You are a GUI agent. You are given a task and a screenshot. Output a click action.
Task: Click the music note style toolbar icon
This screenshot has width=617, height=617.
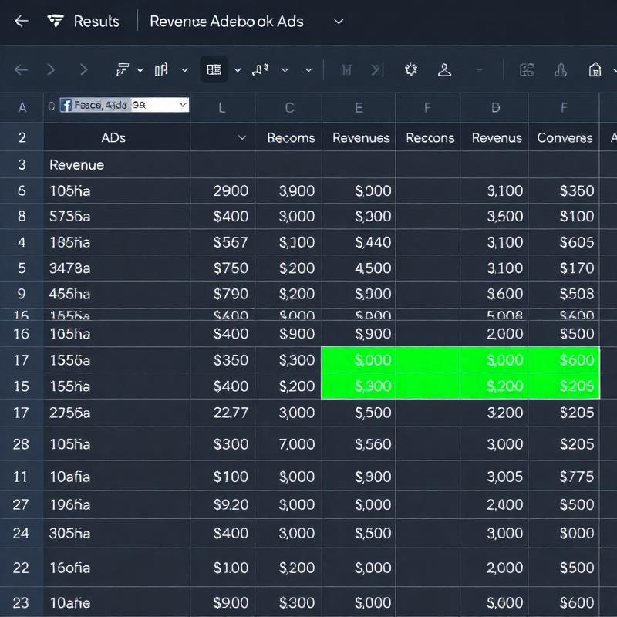261,69
